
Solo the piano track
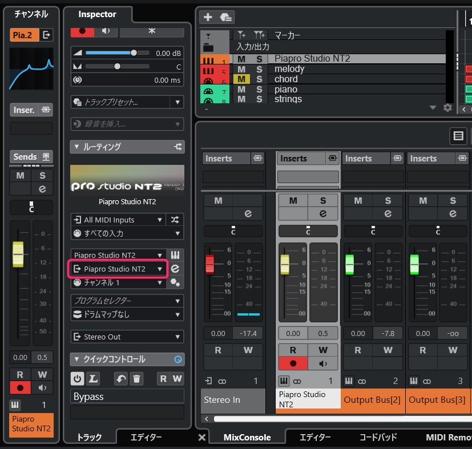point(259,90)
